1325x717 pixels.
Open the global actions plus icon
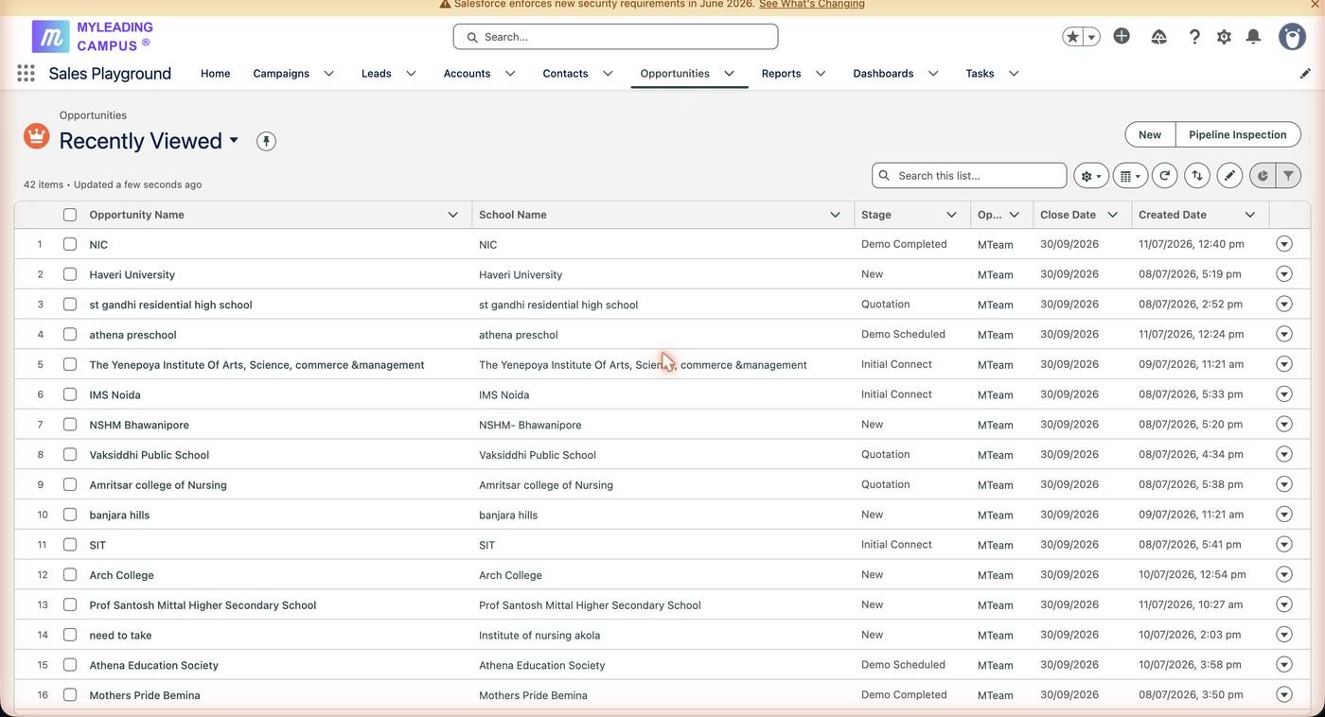1122,36
